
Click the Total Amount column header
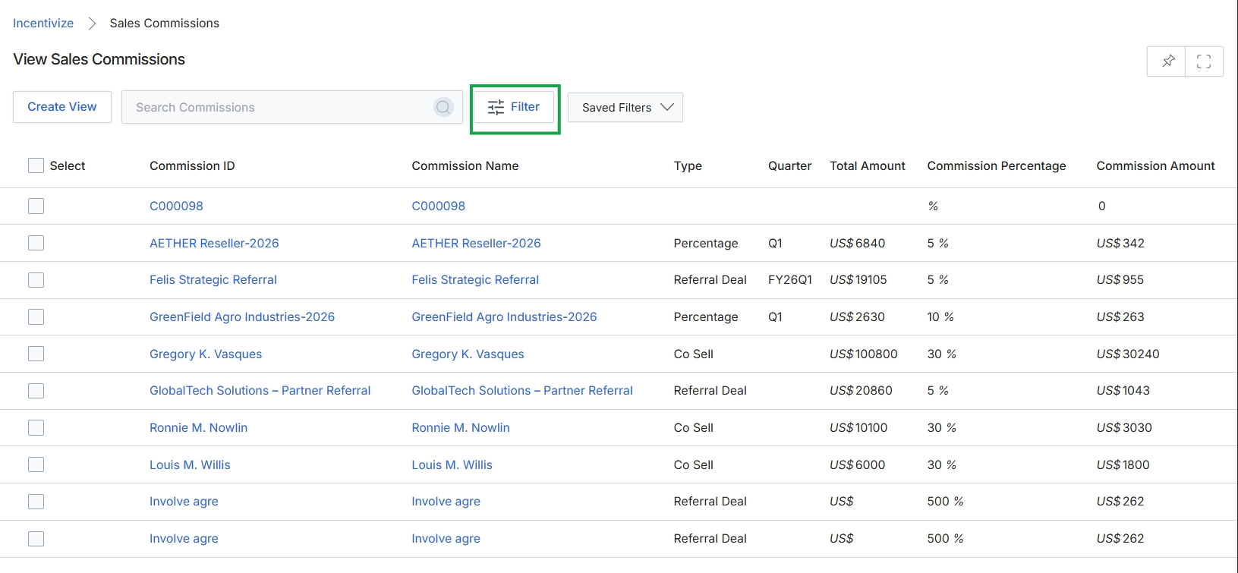(x=868, y=165)
